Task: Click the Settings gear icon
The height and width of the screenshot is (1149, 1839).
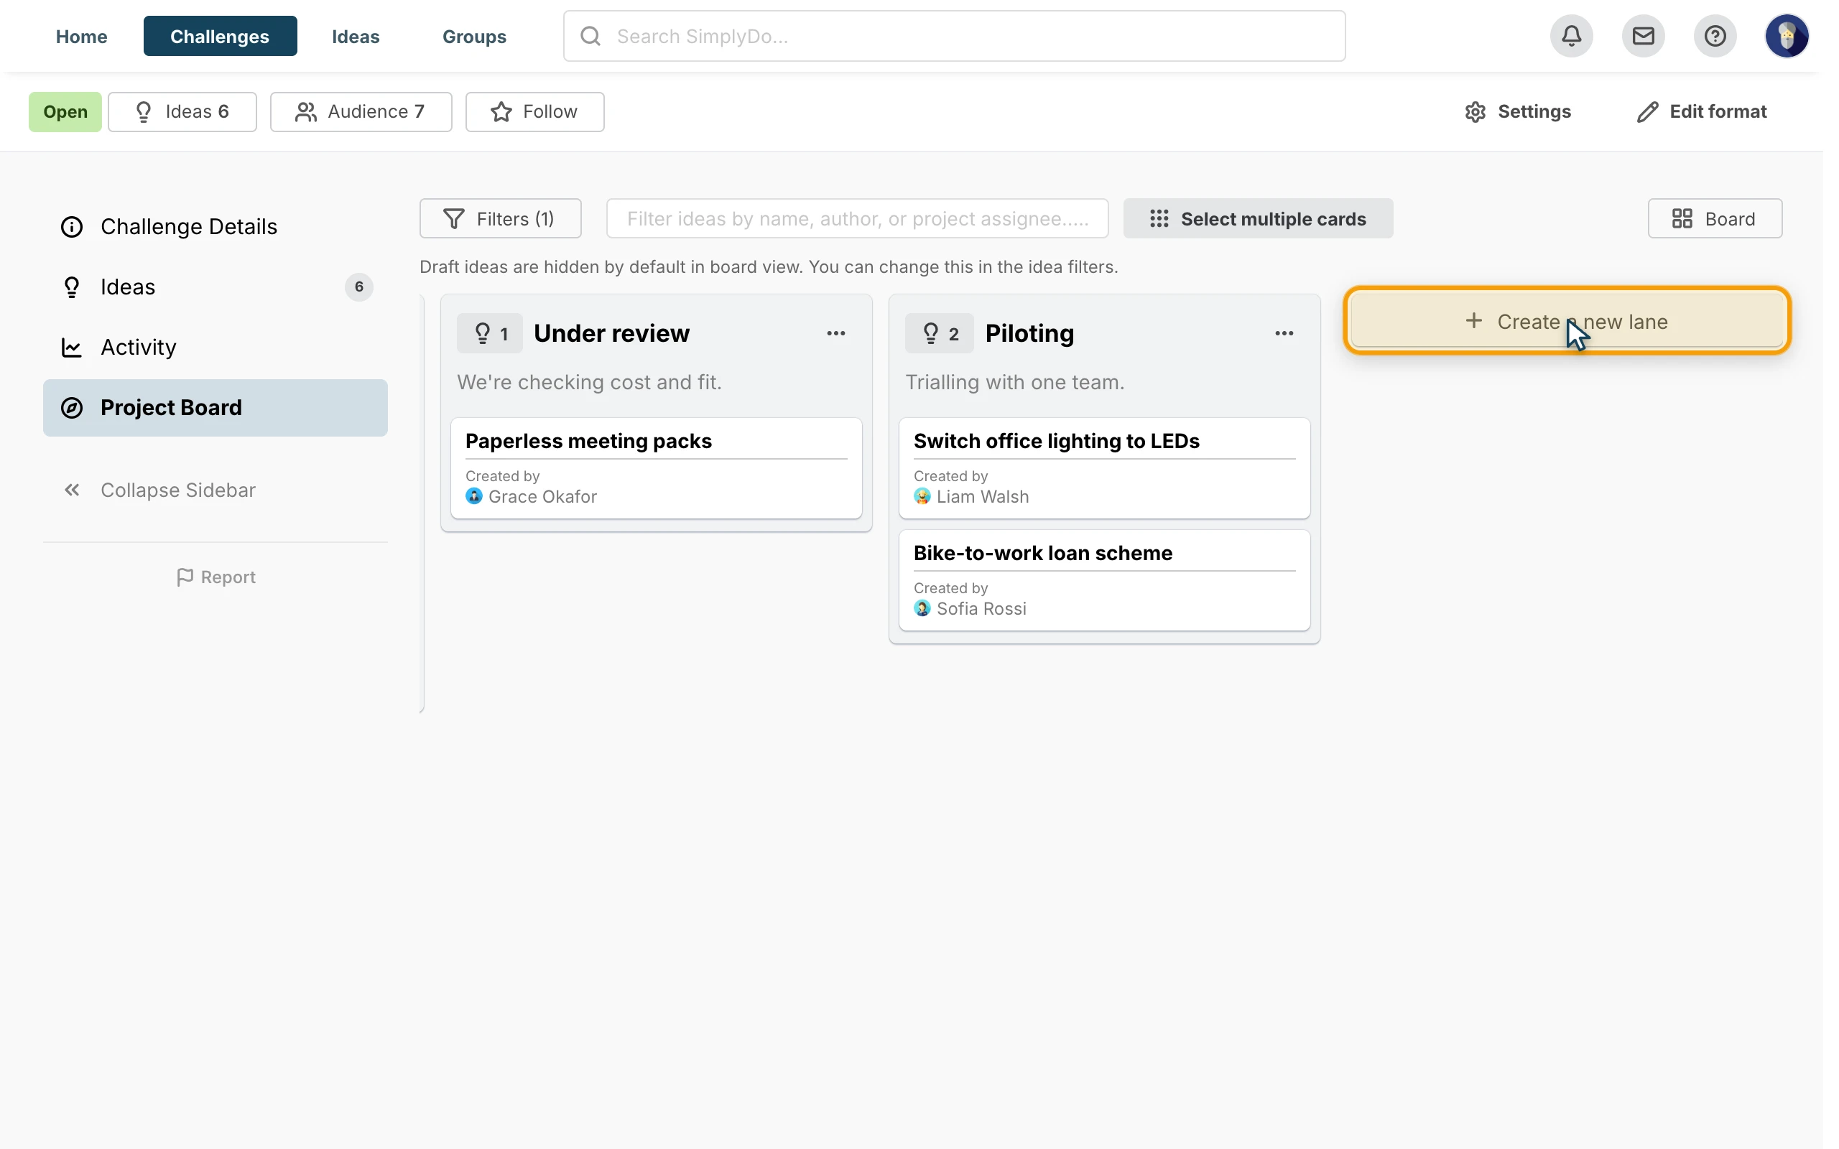Action: tap(1475, 112)
